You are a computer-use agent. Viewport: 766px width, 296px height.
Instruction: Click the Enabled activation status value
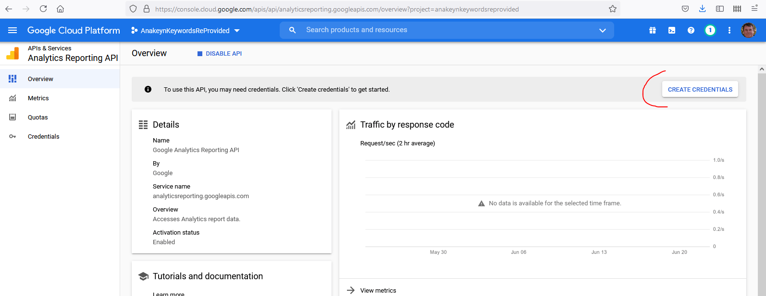[x=164, y=242]
